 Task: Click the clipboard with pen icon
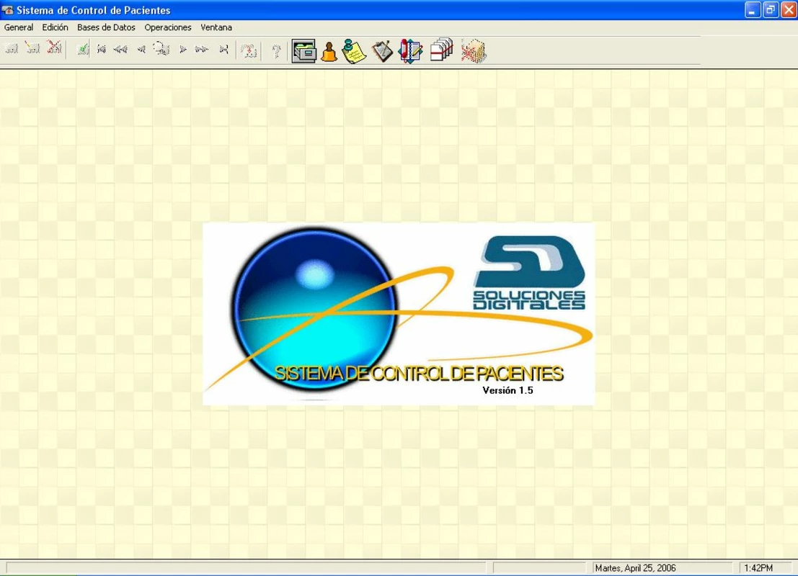[x=382, y=51]
